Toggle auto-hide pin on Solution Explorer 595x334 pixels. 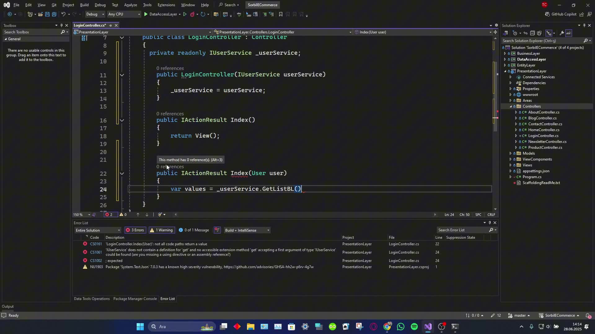[584, 25]
